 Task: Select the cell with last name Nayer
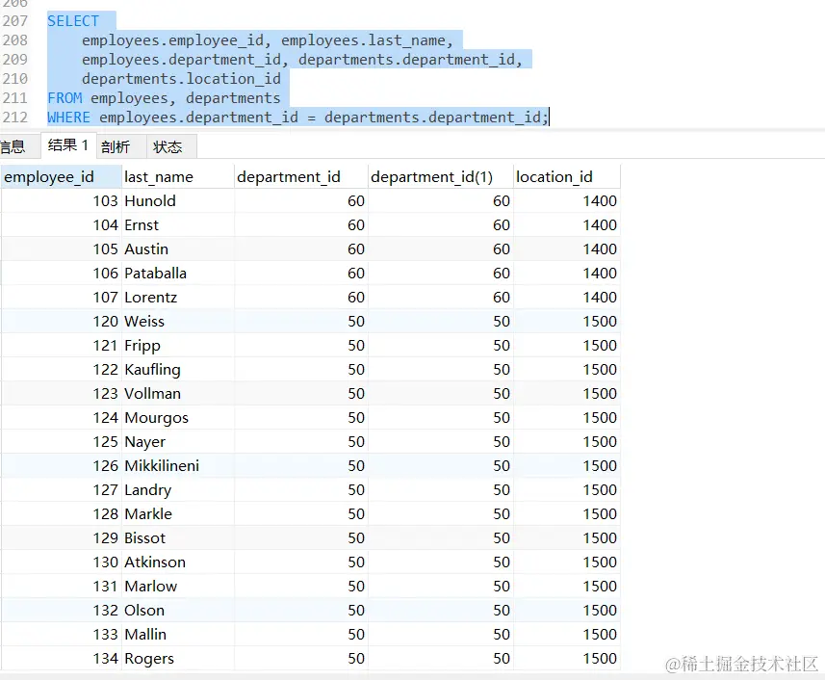tap(178, 442)
